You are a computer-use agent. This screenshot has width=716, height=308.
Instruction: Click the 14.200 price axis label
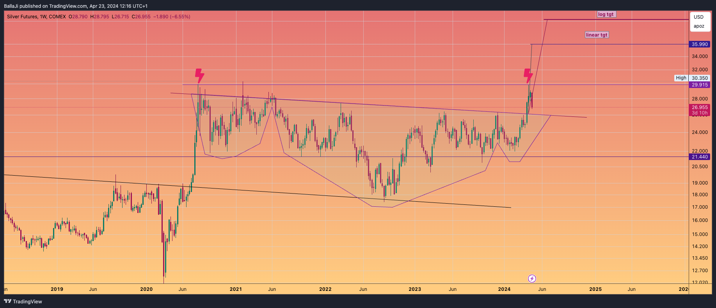(700, 246)
